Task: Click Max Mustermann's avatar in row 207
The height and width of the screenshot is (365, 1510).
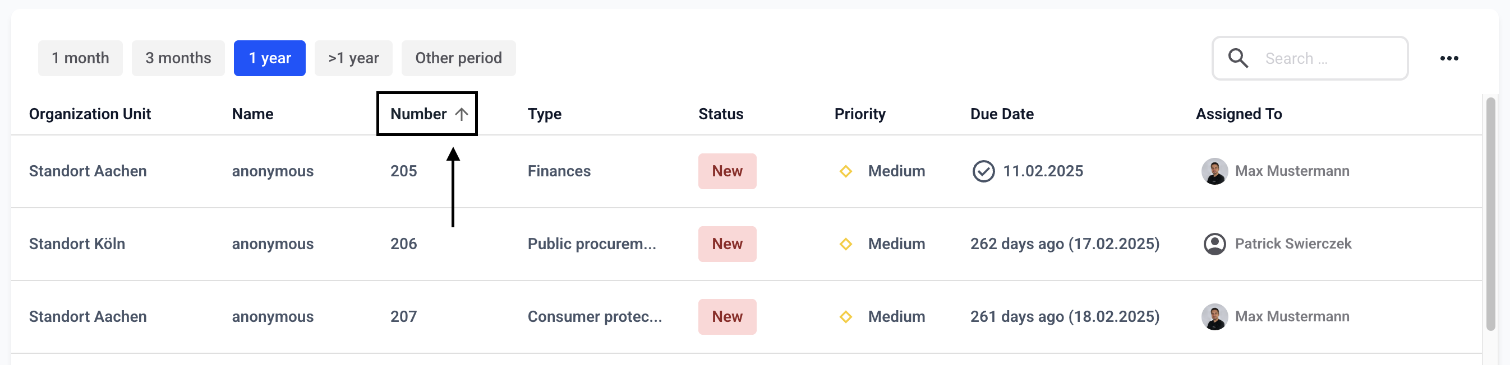Action: point(1214,316)
